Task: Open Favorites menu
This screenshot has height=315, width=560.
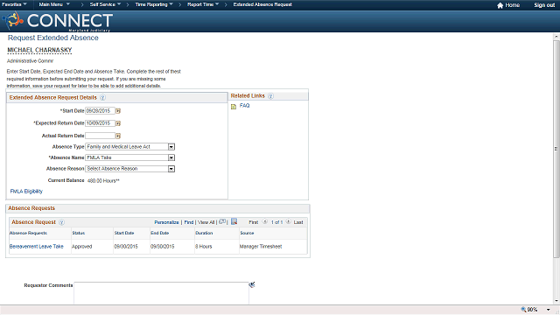Action: (x=14, y=4)
